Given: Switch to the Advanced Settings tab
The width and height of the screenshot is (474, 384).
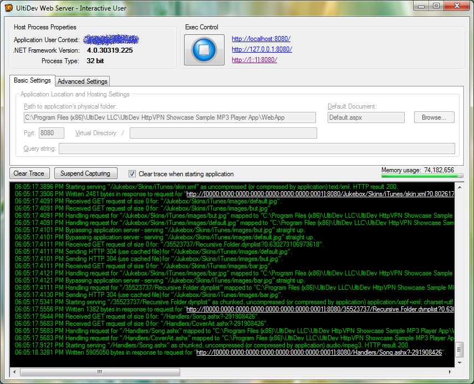Looking at the screenshot, I should point(82,81).
